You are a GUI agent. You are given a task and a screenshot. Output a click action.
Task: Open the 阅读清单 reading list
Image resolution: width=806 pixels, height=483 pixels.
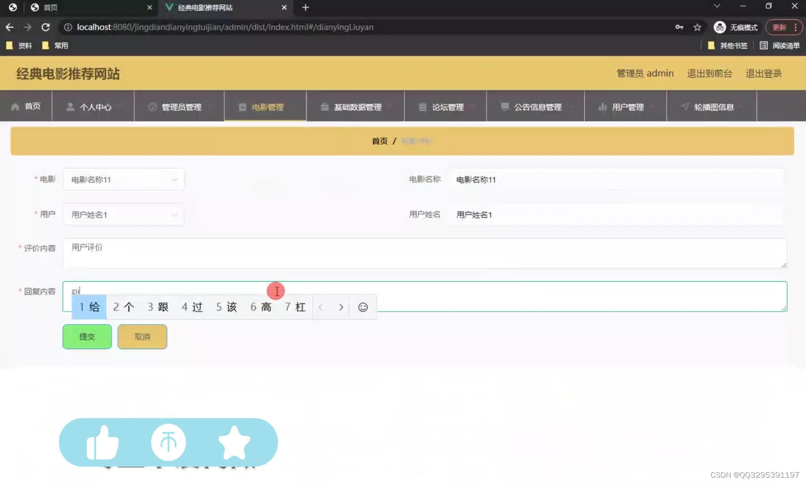click(780, 46)
